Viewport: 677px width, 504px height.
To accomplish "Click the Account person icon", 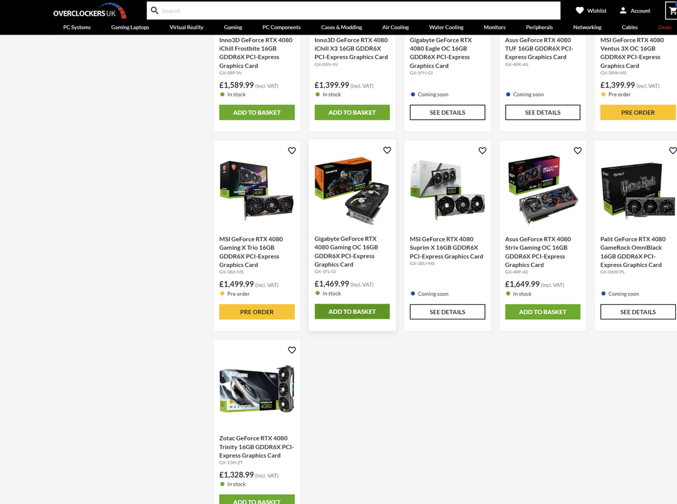I will (x=623, y=10).
